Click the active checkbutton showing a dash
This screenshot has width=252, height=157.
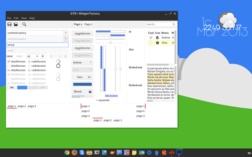point(9,70)
